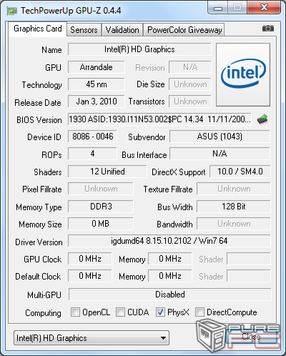Click the Multi-GPU Disabled field
This screenshot has width=286, height=356.
pos(170,295)
